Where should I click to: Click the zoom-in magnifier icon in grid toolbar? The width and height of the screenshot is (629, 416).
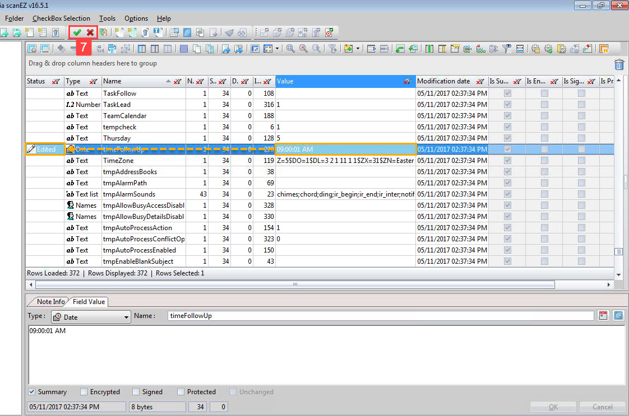point(290,49)
